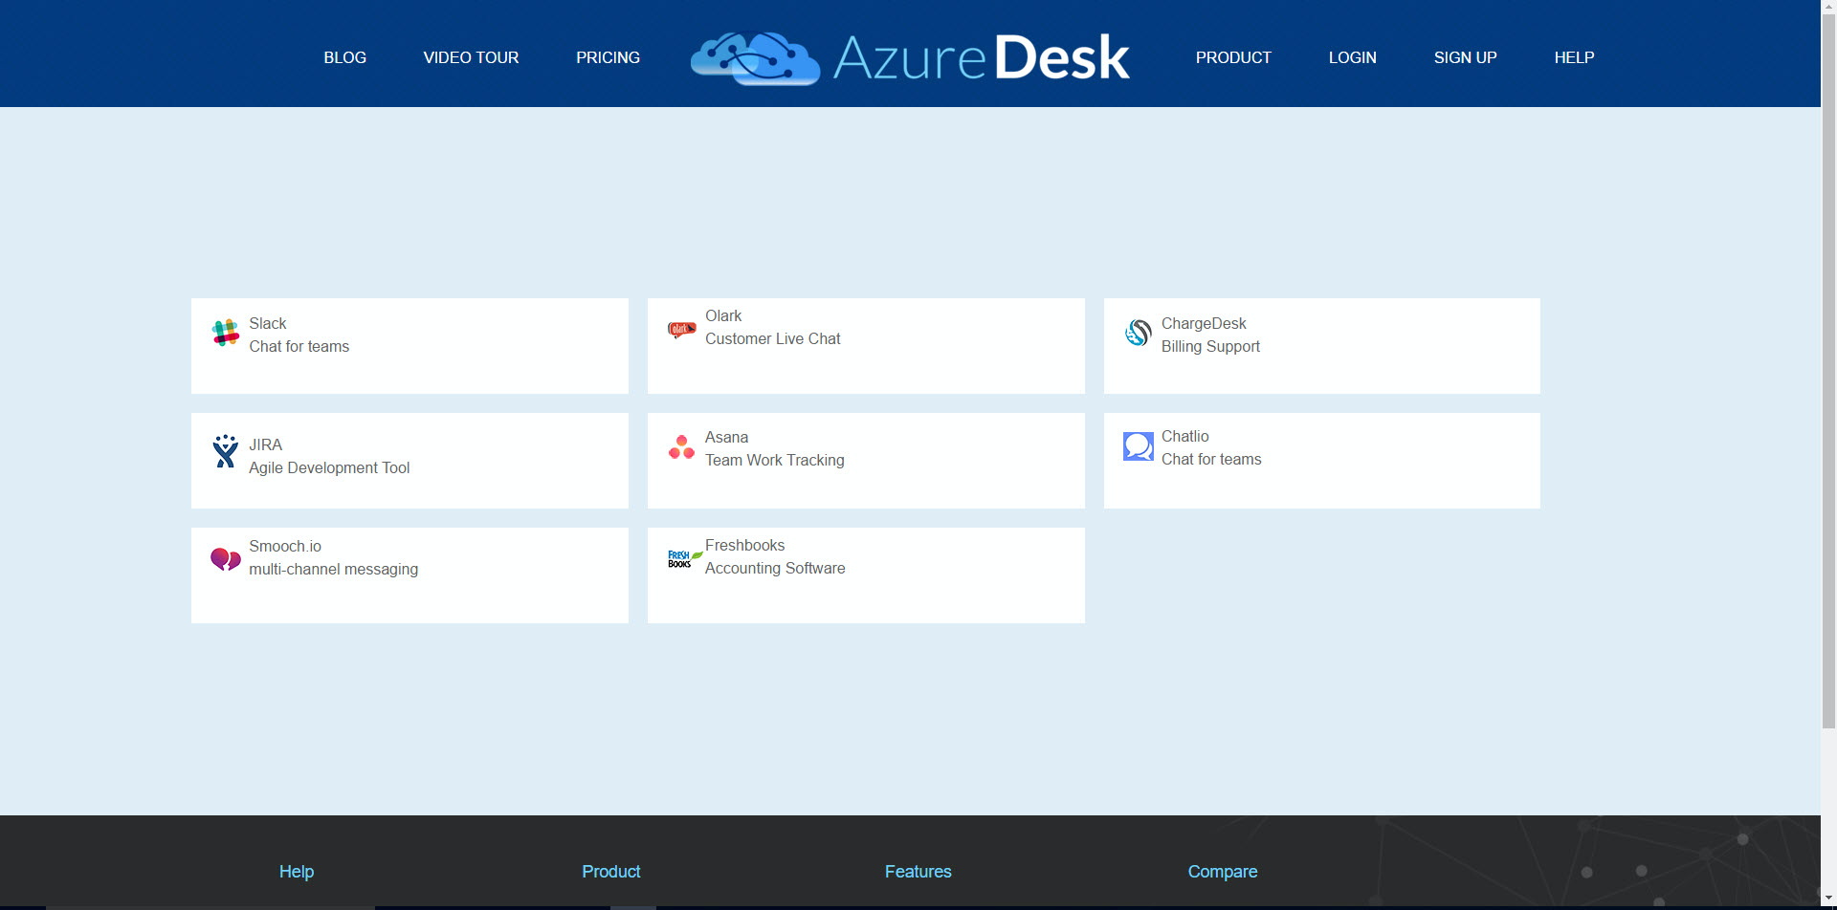This screenshot has width=1837, height=910.
Task: Click the AzureDesk wordmark in header
Action: 982,57
